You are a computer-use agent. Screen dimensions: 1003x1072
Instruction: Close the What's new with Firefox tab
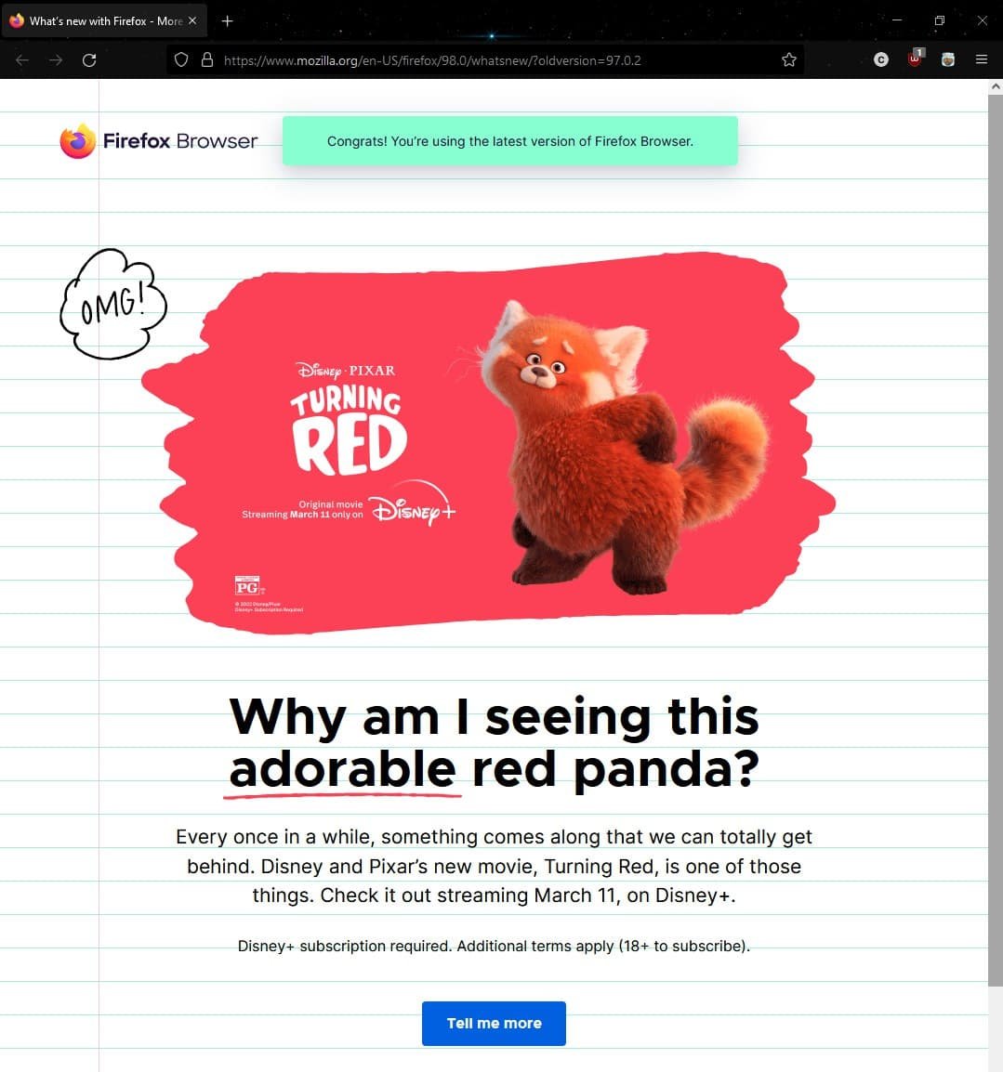pyautogui.click(x=192, y=20)
